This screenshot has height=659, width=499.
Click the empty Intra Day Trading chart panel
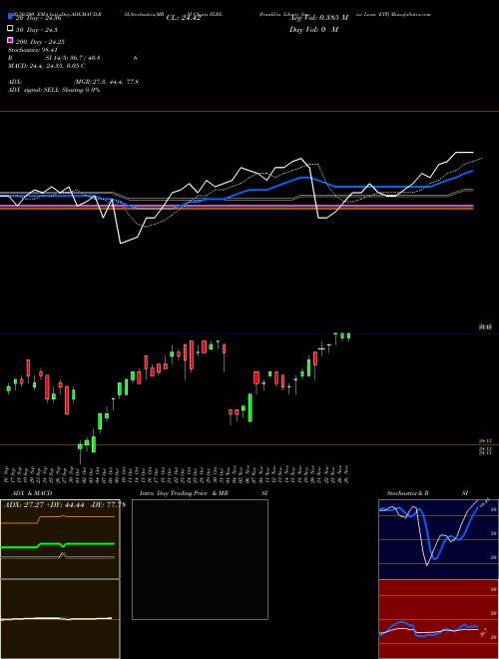pos(200,559)
